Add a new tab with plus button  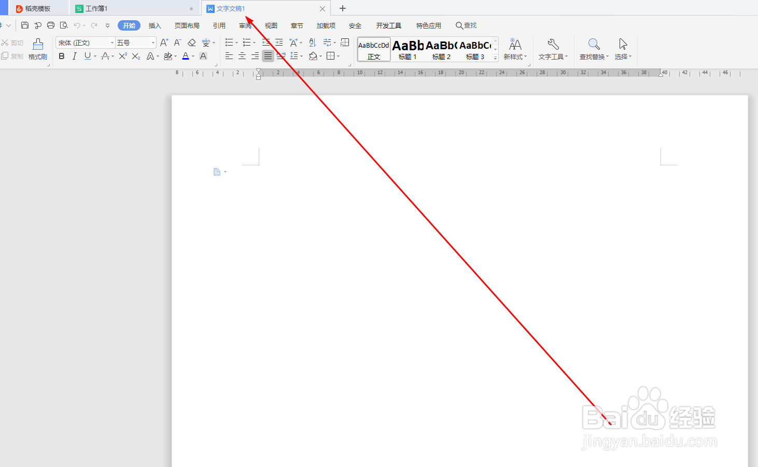pyautogui.click(x=343, y=8)
